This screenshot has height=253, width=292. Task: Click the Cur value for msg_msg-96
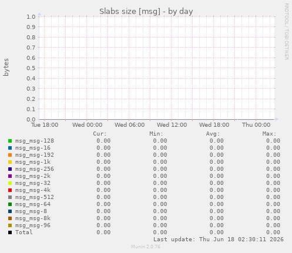tap(103, 225)
